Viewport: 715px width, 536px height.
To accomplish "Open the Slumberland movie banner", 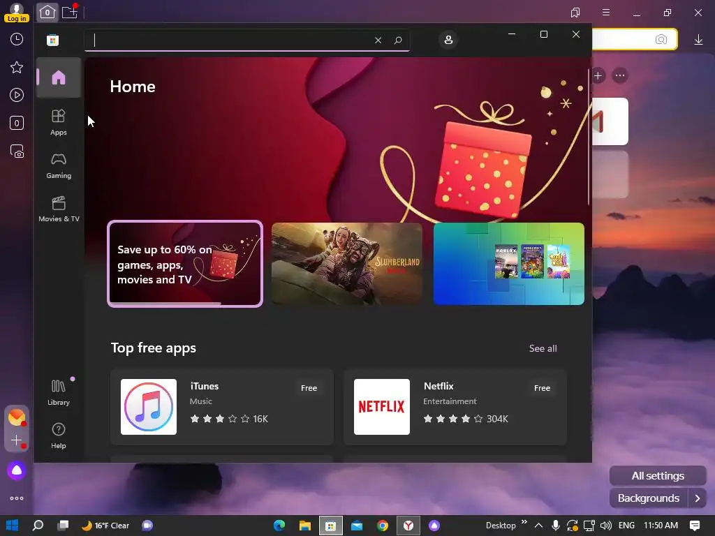I will click(x=347, y=264).
